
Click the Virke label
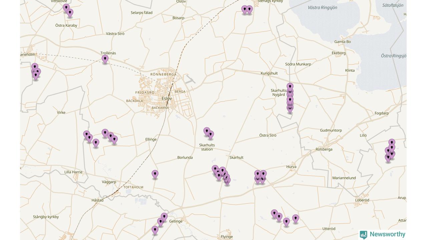(61, 113)
